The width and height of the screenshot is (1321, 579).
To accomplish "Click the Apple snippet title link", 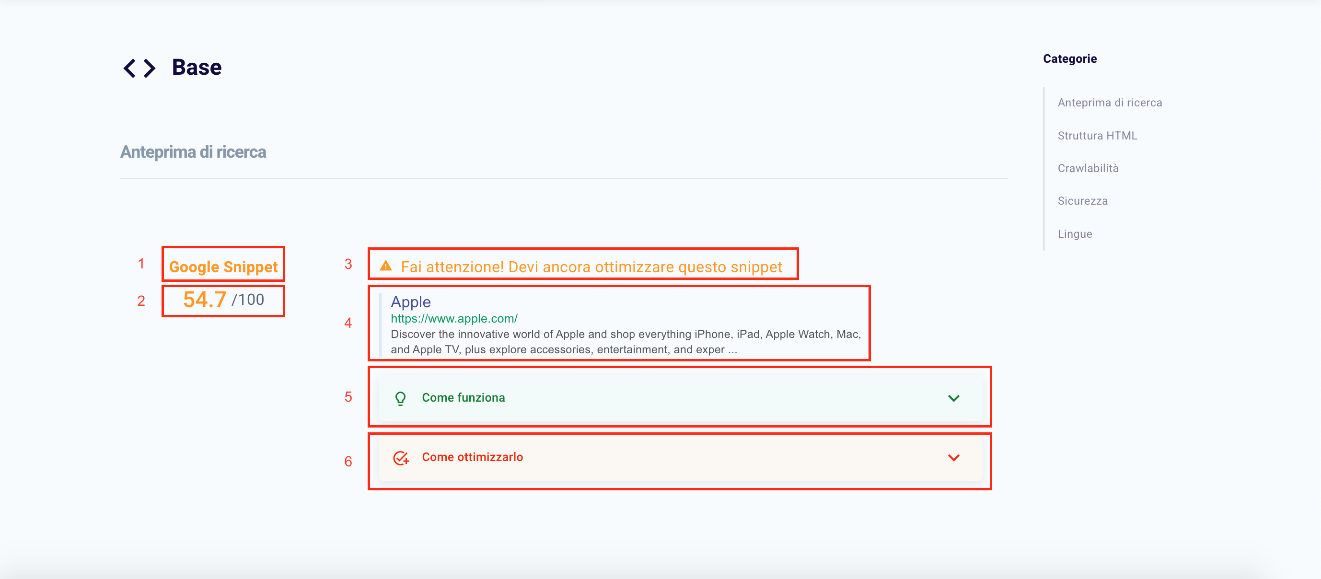I will pyautogui.click(x=411, y=302).
